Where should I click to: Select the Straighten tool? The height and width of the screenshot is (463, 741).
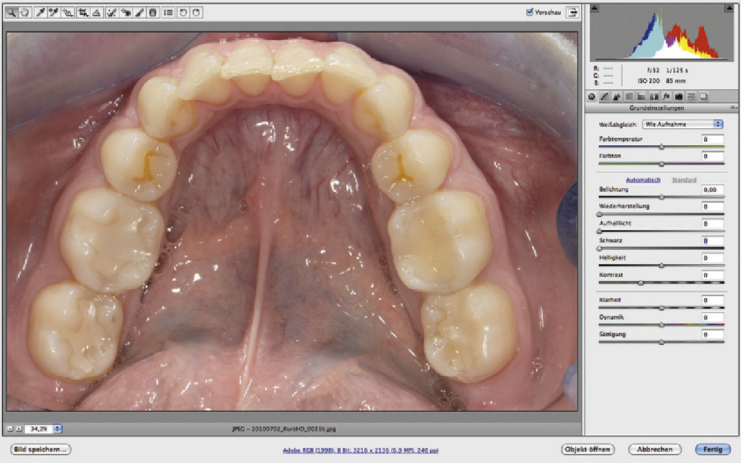(x=96, y=12)
